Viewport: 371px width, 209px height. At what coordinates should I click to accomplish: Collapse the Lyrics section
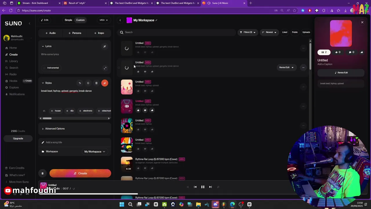pos(46,46)
